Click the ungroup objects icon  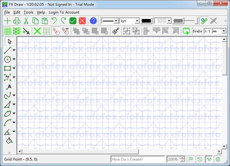coord(136,31)
